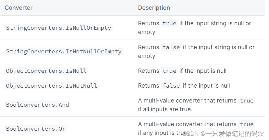The width and height of the screenshot is (269, 140).
Task: Click the author name watermark after CSDN
Action: pyautogui.click(x=236, y=134)
